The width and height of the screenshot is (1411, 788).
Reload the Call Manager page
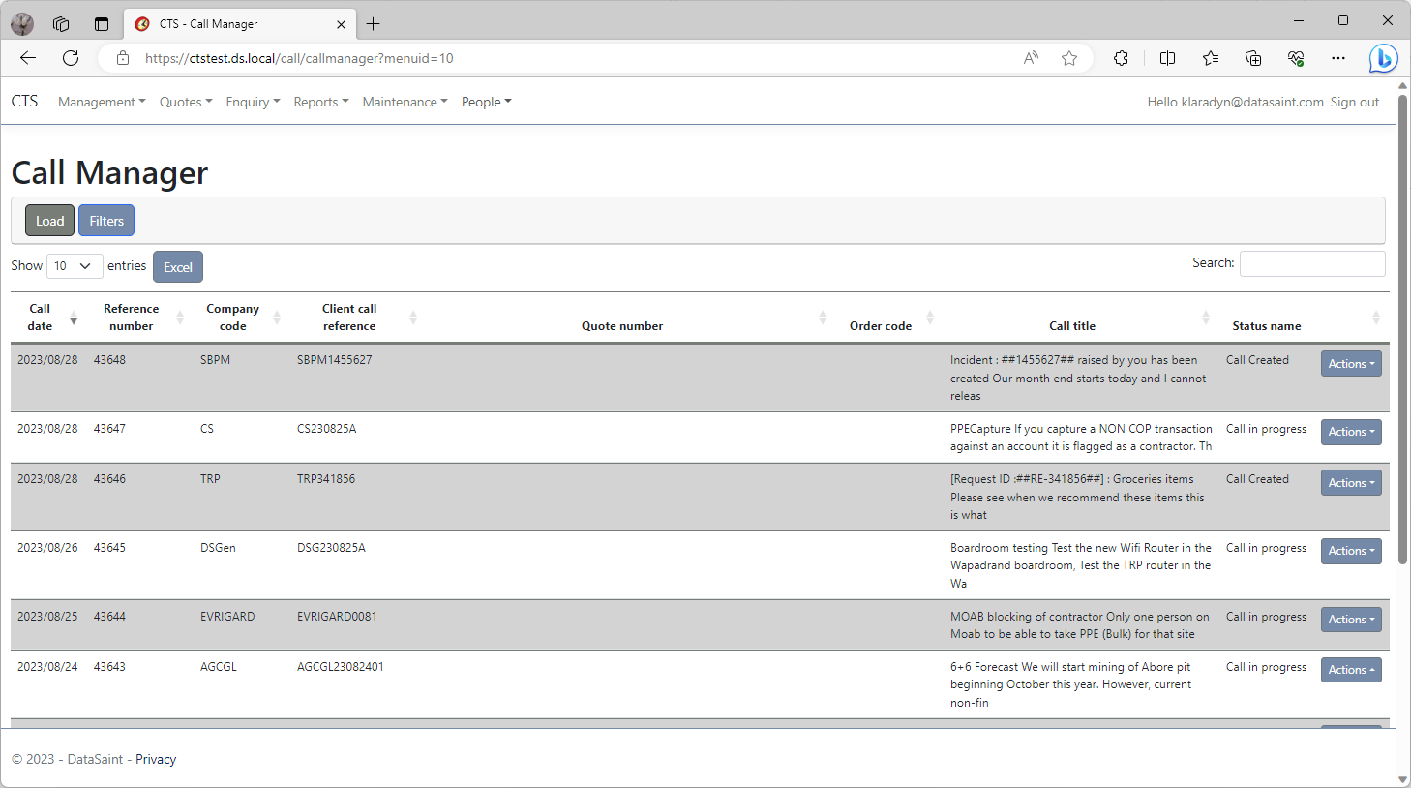click(x=71, y=58)
